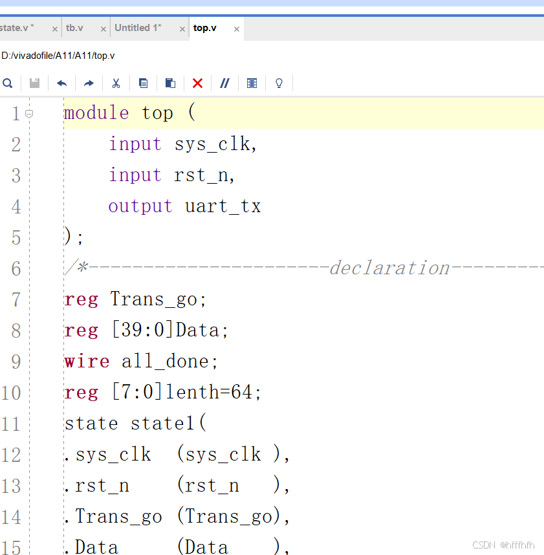The height and width of the screenshot is (555, 544).
Task: Delete selection with the red X icon
Action: click(x=197, y=83)
